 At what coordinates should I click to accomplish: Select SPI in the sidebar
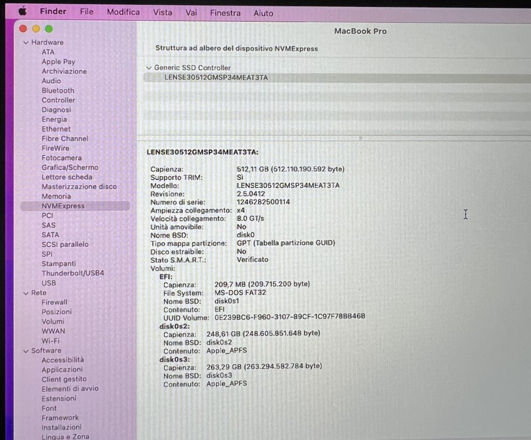[x=47, y=254]
